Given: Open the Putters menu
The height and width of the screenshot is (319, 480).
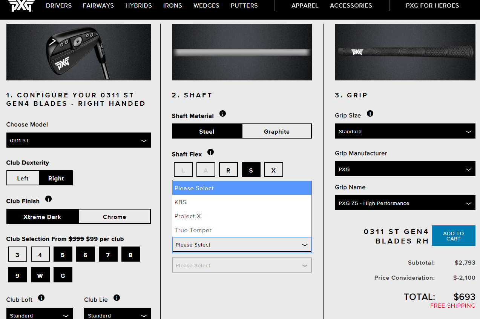Looking at the screenshot, I should (244, 6).
